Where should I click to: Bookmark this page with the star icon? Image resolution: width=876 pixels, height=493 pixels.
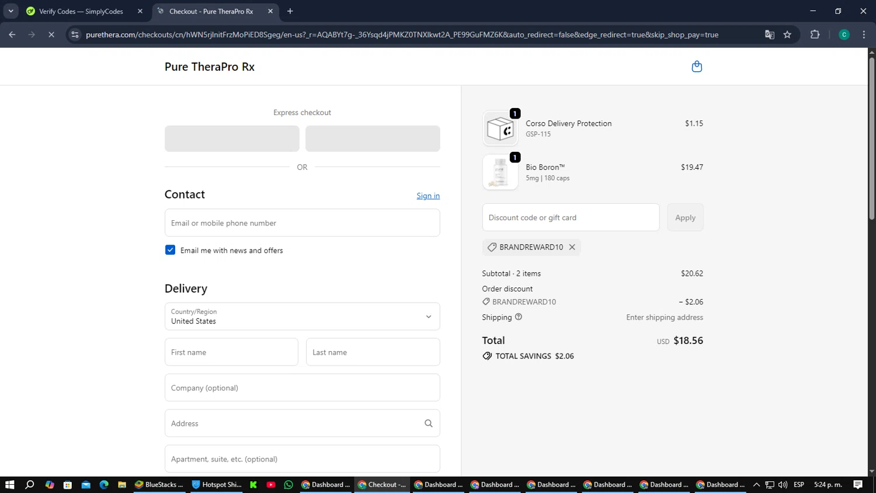787,34
